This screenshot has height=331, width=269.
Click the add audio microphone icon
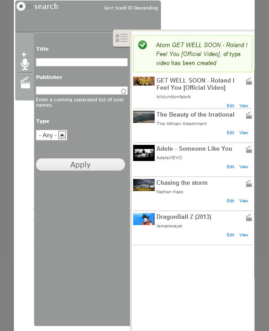coord(25,61)
